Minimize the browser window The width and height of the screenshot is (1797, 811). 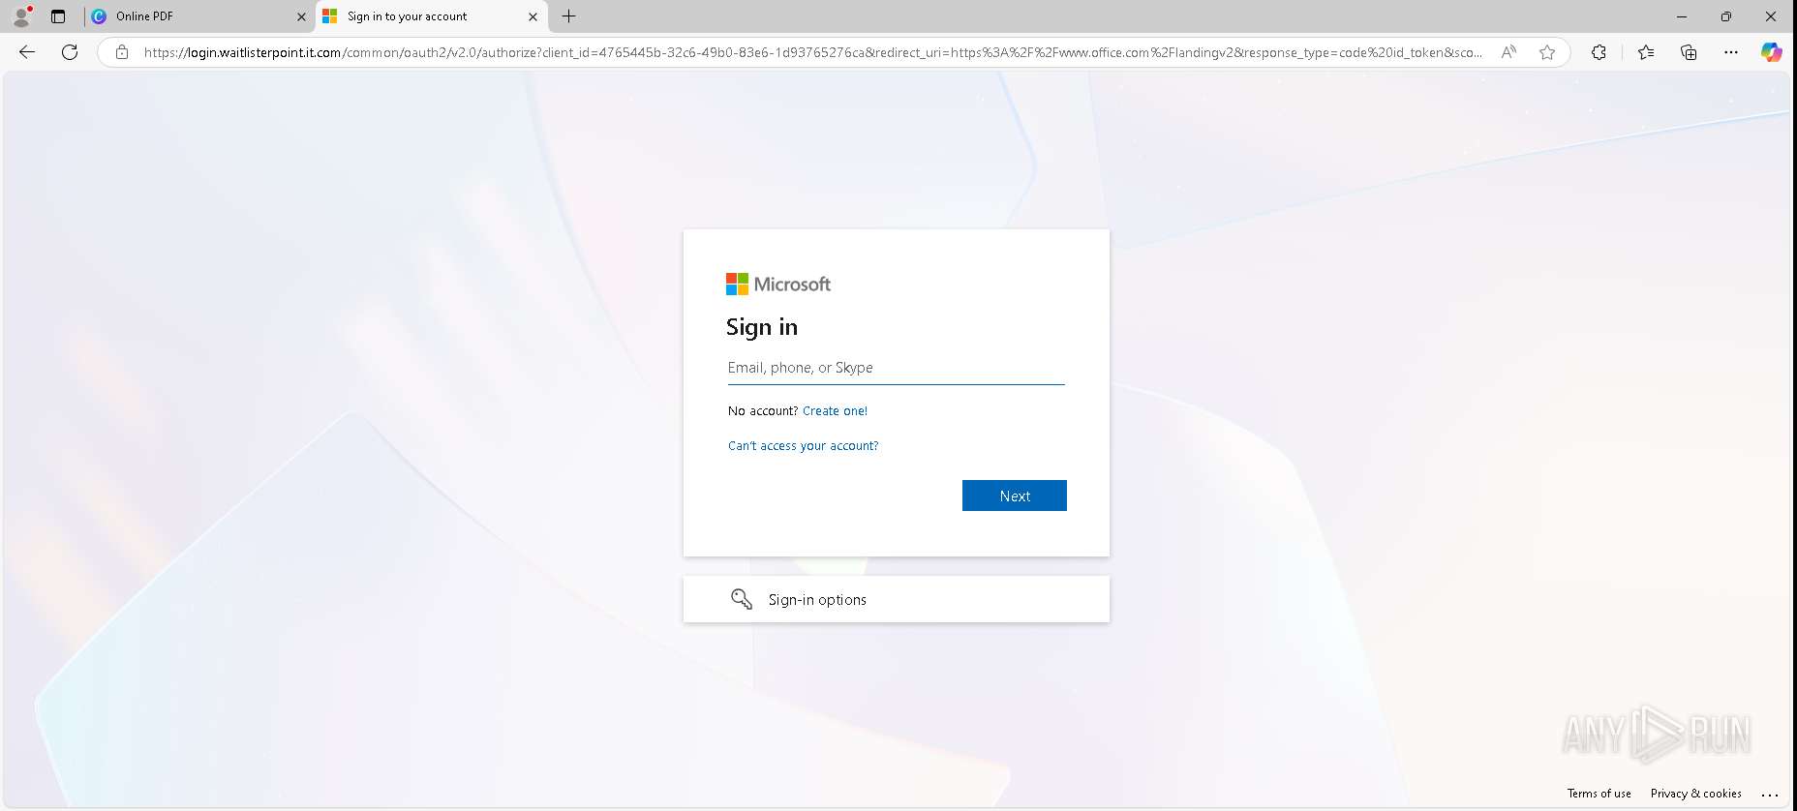pos(1682,16)
